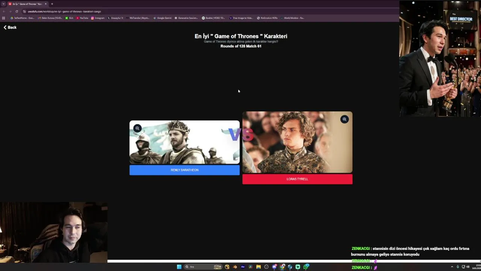Open the World Monitor bookmark
This screenshot has width=481, height=271.
pyautogui.click(x=292, y=18)
